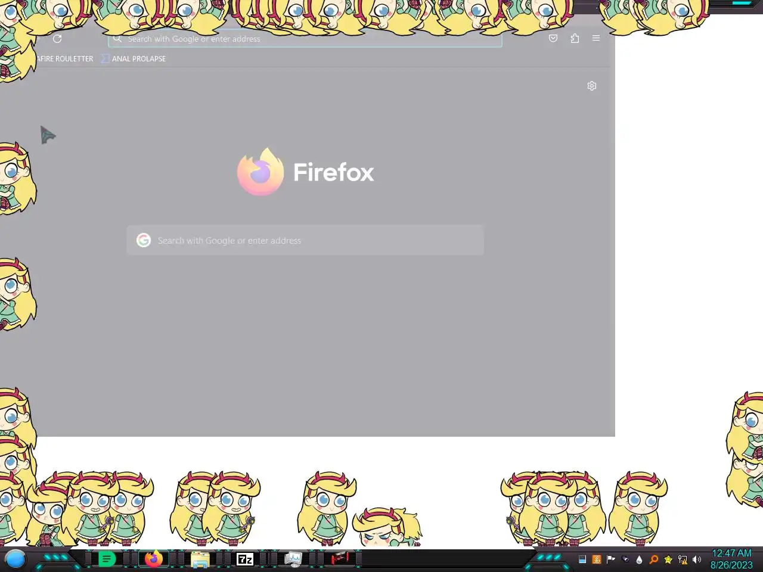The width and height of the screenshot is (763, 572).
Task: Open the Start orb menu
Action: pos(15,559)
